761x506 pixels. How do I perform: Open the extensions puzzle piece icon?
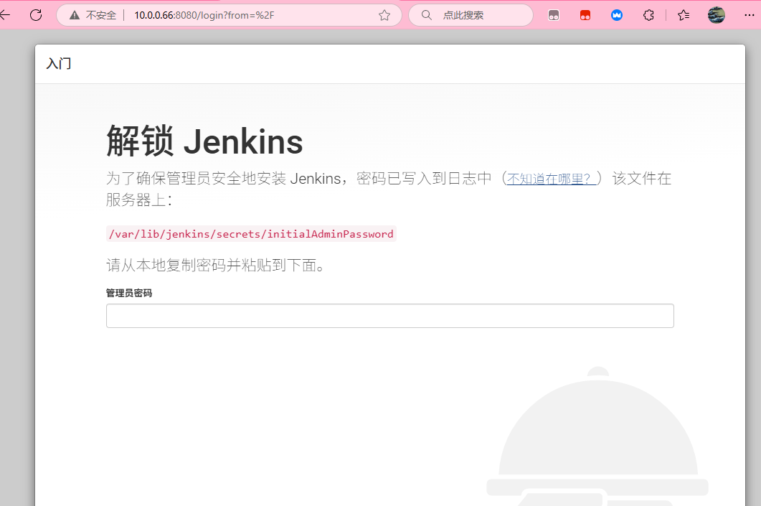[648, 15]
